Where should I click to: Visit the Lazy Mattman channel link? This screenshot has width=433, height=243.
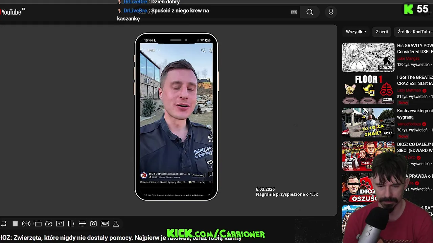click(409, 90)
